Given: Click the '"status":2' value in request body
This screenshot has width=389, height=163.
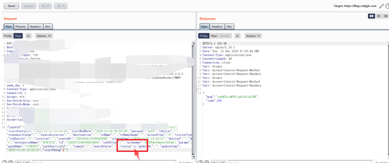Looking at the screenshot, I should tap(127, 146).
